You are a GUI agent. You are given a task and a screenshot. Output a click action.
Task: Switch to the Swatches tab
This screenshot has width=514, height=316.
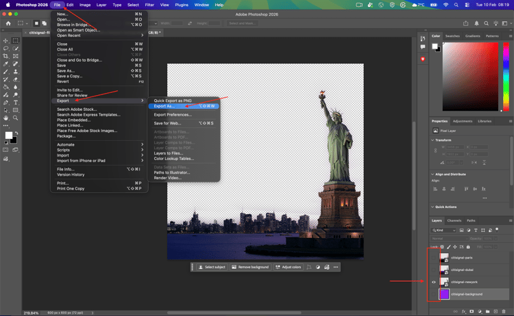click(452, 36)
